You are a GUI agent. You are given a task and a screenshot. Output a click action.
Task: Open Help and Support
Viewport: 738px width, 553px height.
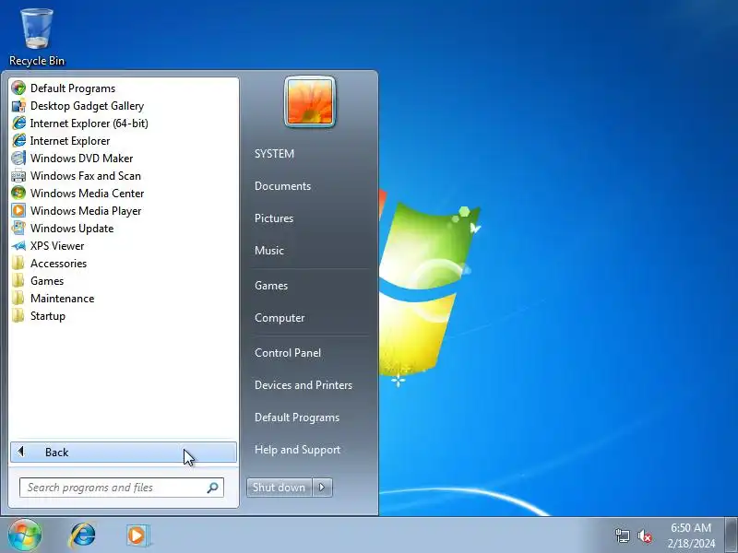pos(297,450)
